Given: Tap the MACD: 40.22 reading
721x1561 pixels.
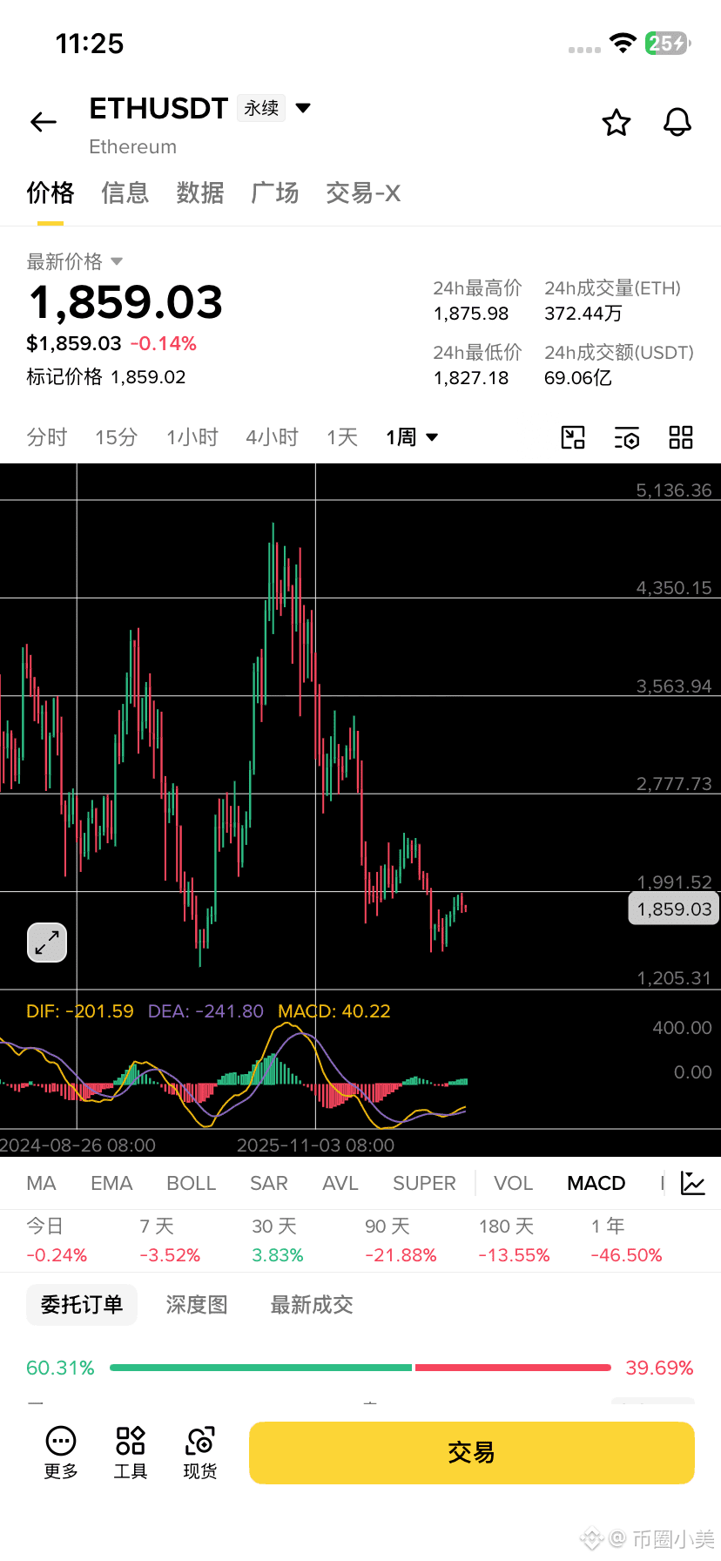Looking at the screenshot, I should point(334,1011).
